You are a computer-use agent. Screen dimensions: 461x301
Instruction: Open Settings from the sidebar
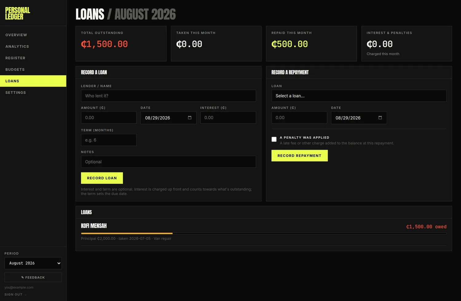[33, 93]
